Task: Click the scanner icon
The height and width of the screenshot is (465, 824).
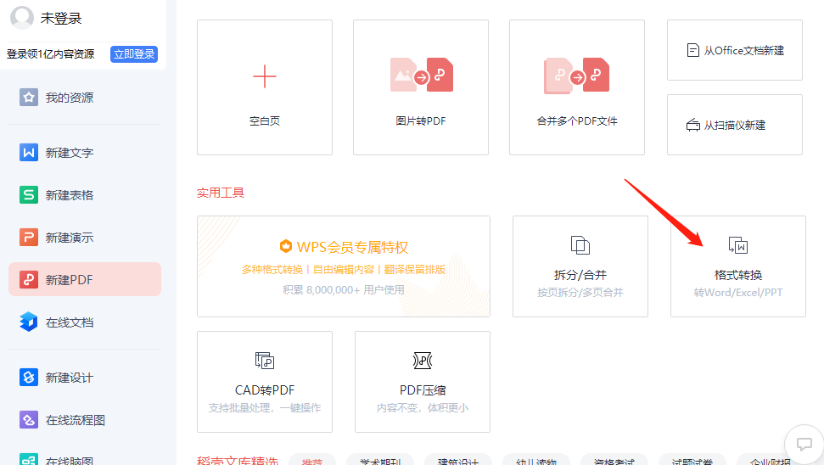Action: coord(693,125)
